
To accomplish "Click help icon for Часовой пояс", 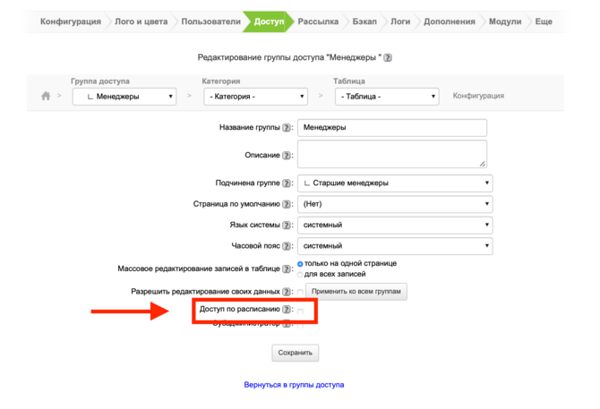I will tap(287, 246).
